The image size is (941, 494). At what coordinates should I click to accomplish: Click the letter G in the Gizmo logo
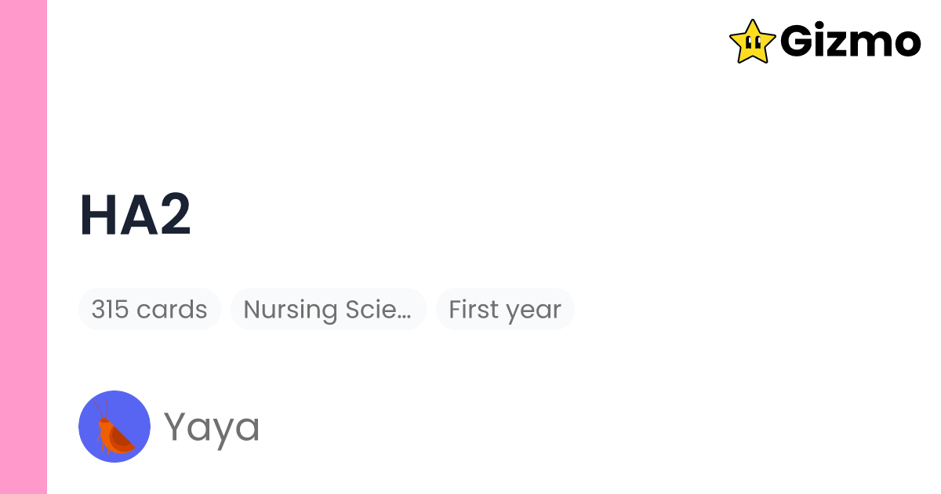click(x=798, y=42)
